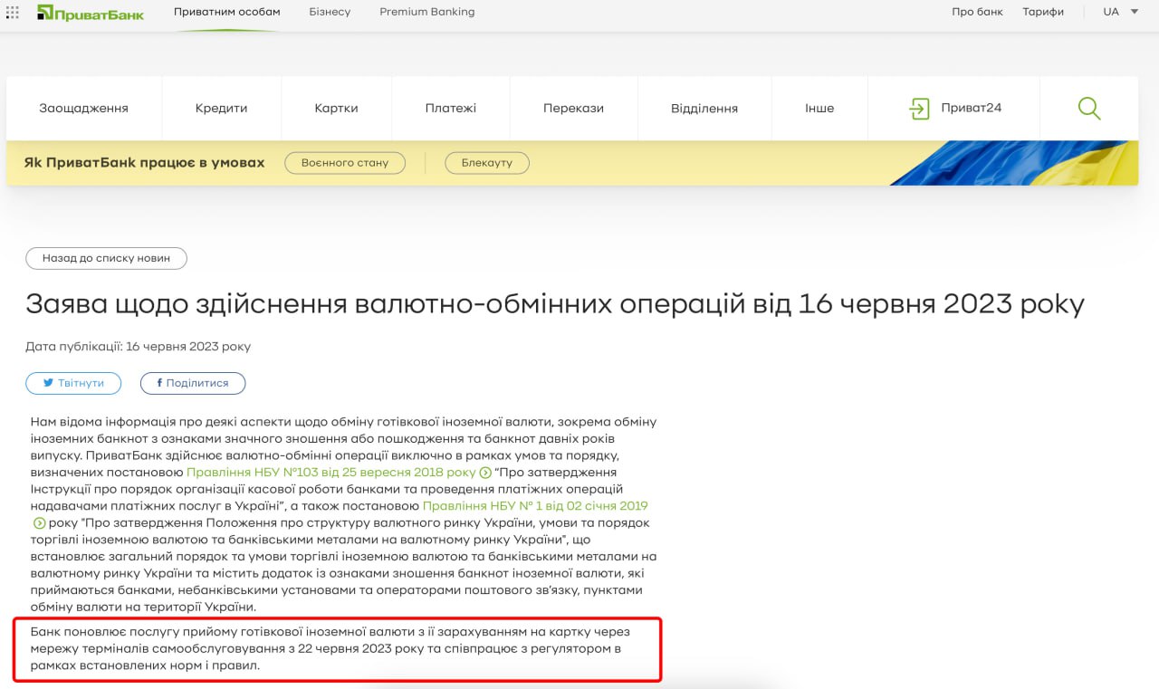Click the ПриватБанк logo

pyautogui.click(x=91, y=13)
